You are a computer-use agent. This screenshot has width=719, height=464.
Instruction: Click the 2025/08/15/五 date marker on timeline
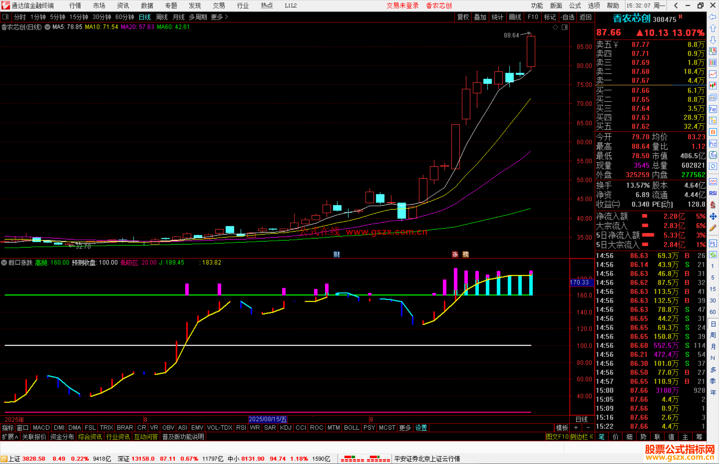268,419
